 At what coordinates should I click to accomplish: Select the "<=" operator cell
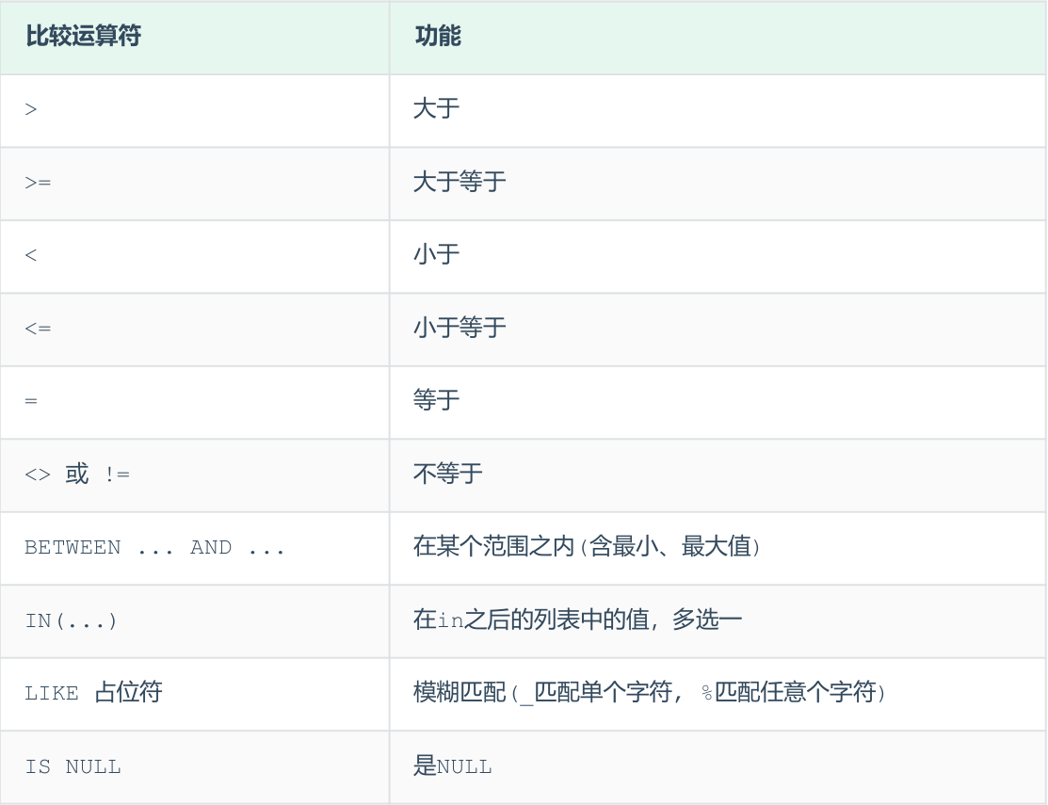click(x=39, y=329)
